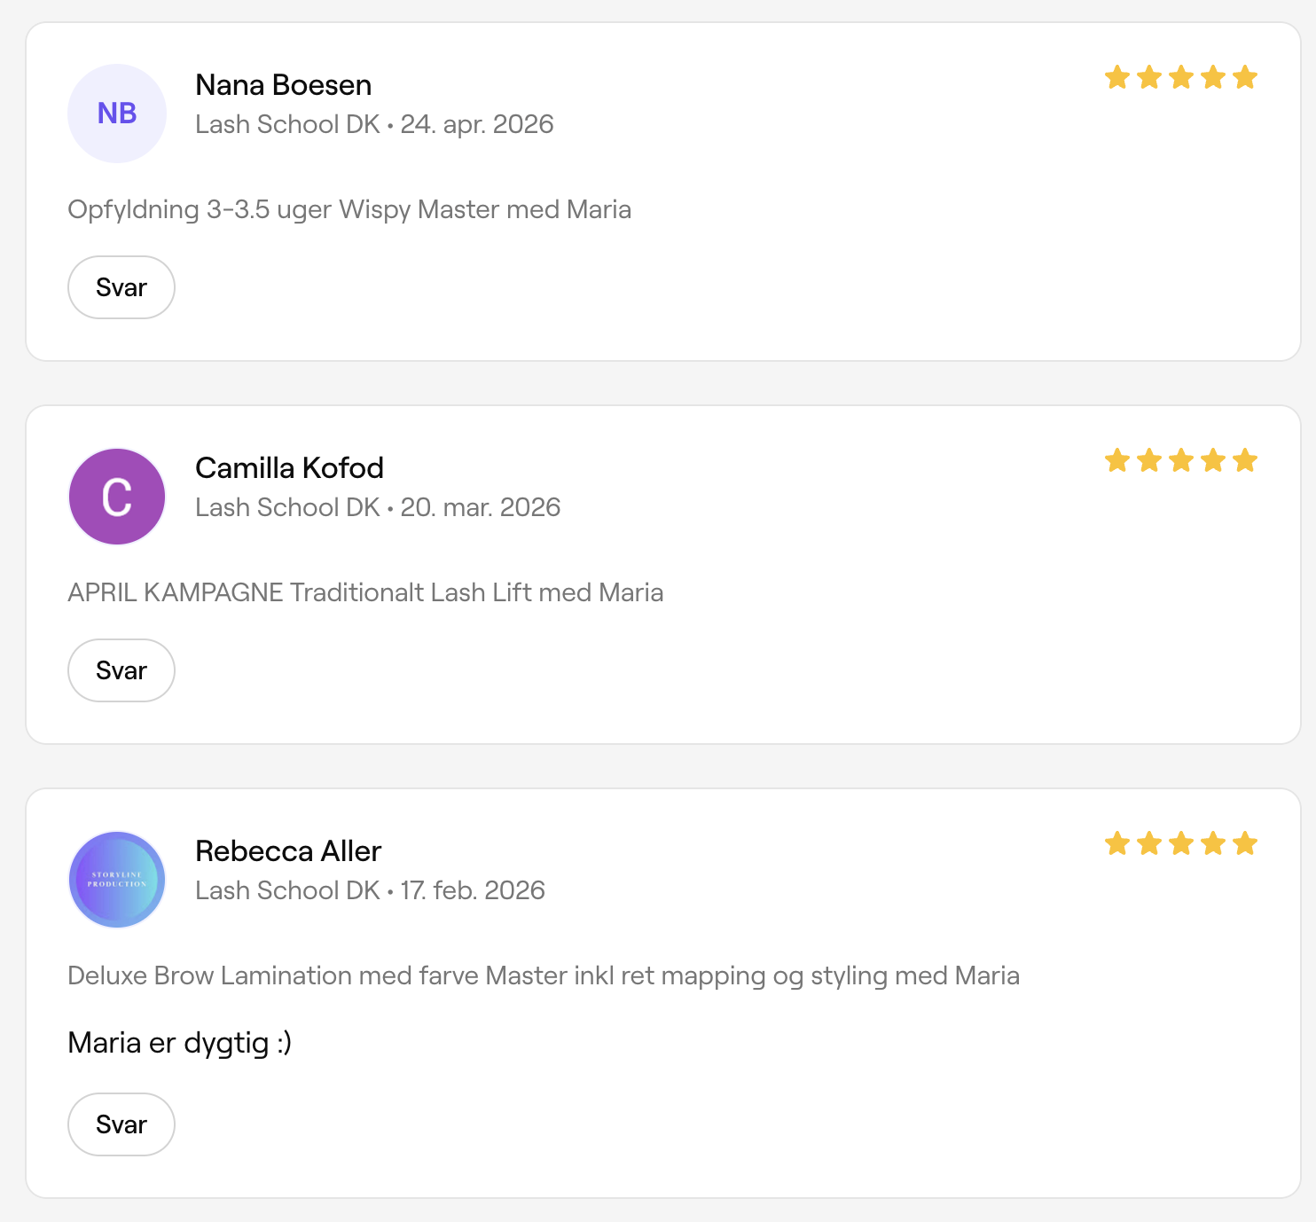This screenshot has height=1222, width=1316.
Task: Click Rebecca Aller's Storyline Production avatar
Action: coord(117,880)
